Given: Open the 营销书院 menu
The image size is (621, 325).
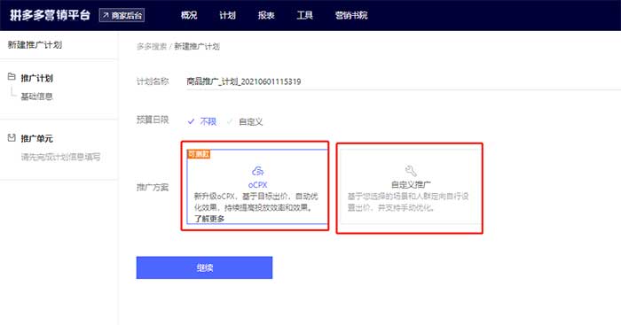Looking at the screenshot, I should point(351,15).
